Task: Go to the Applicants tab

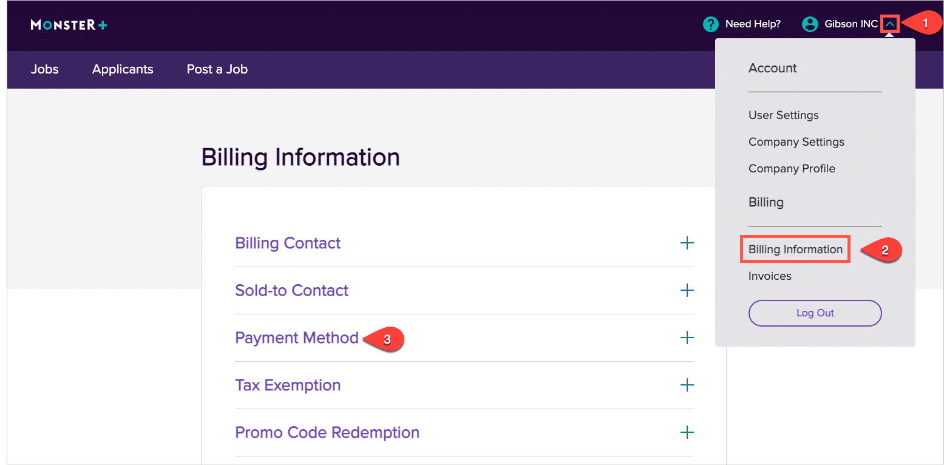Action: [x=123, y=69]
